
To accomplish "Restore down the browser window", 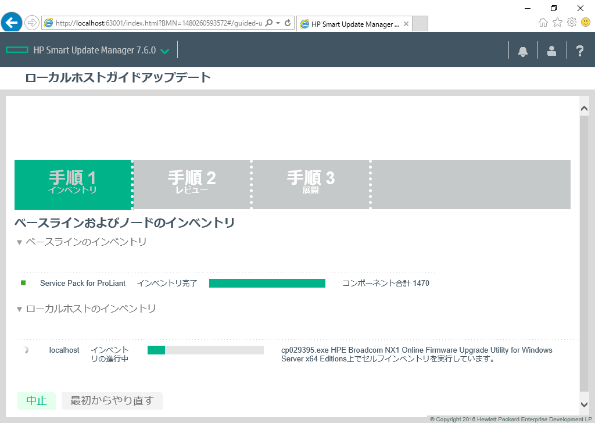I will pyautogui.click(x=554, y=8).
